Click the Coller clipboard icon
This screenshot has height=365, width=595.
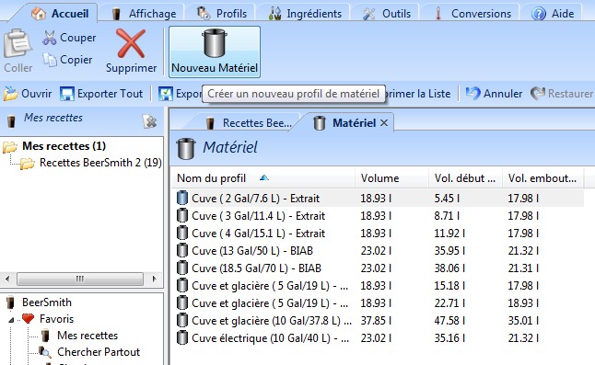coord(17,44)
